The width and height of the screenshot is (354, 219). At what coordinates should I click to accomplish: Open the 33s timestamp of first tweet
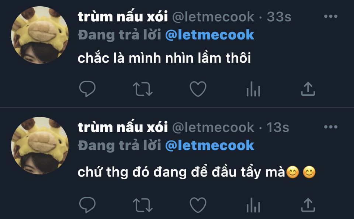279,17
